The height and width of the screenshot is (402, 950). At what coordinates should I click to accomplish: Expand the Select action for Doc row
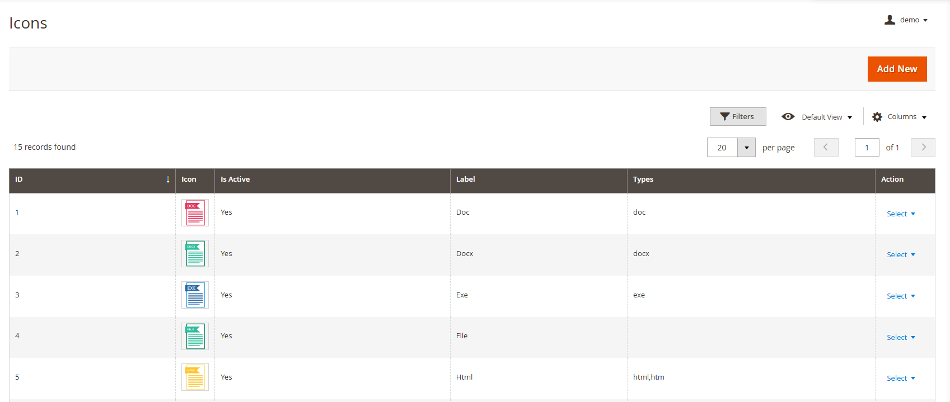(900, 214)
